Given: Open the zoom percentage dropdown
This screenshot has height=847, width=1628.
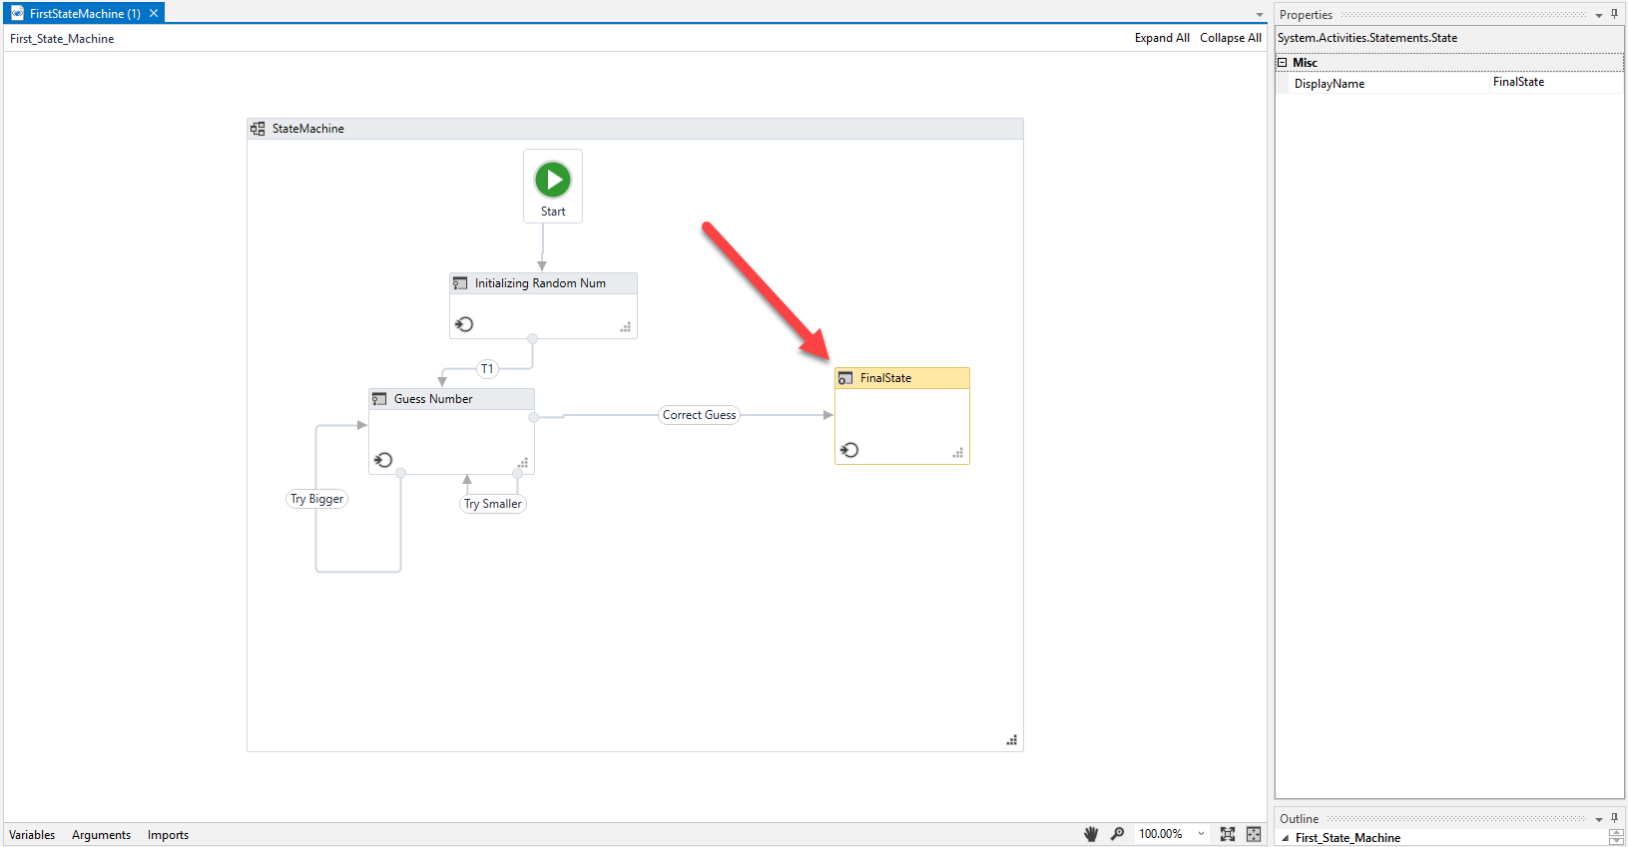Looking at the screenshot, I should (x=1201, y=834).
